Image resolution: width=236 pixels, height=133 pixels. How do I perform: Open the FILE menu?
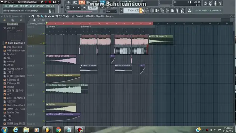[6, 6]
